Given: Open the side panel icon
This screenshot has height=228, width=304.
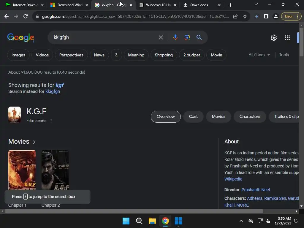Looking at the screenshot, I should (266, 17).
